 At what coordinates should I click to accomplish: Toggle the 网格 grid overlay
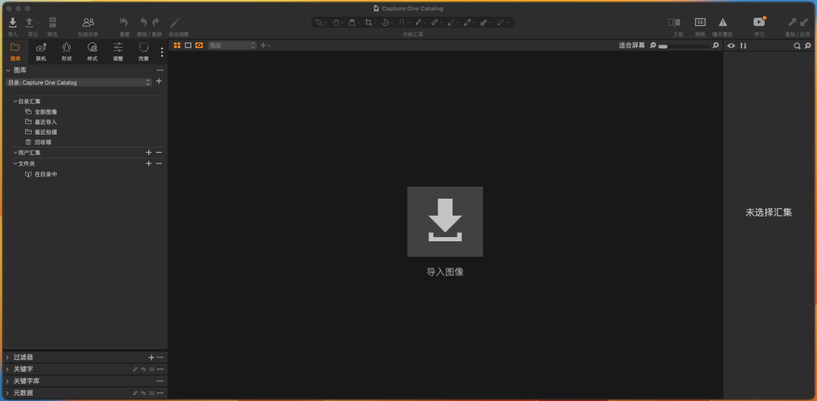701,23
